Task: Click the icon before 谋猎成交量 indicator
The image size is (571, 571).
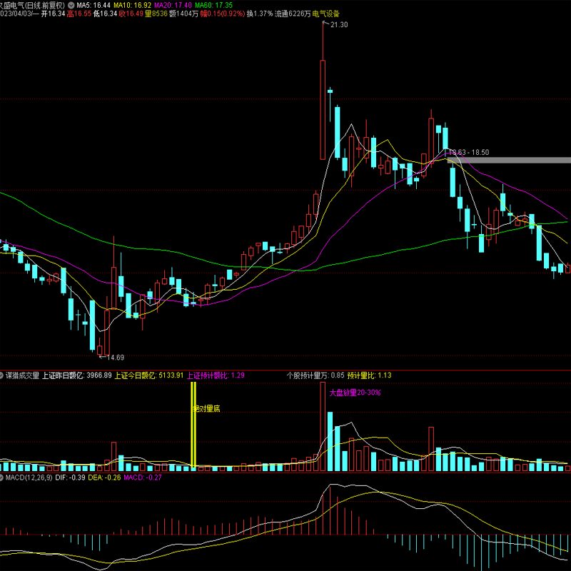Action: pyautogui.click(x=3, y=375)
